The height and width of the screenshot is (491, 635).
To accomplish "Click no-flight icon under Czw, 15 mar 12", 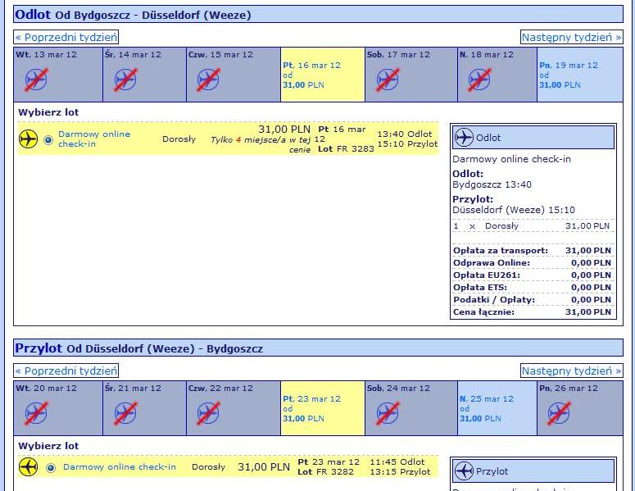I will [208, 80].
